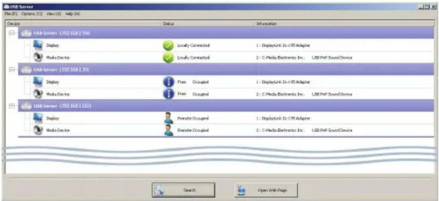
Task: Select the Display monitor icon under server 192.168.1.110
Action: (38, 118)
